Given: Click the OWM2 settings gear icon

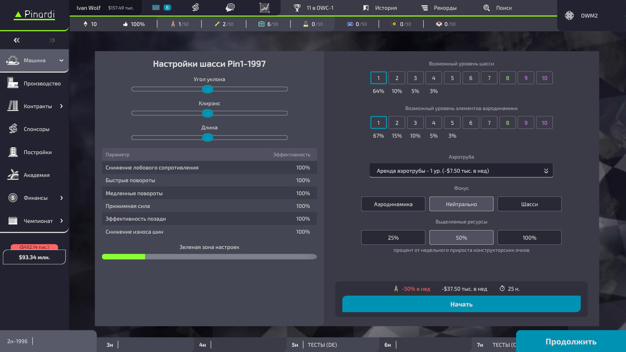Looking at the screenshot, I should pos(569,16).
